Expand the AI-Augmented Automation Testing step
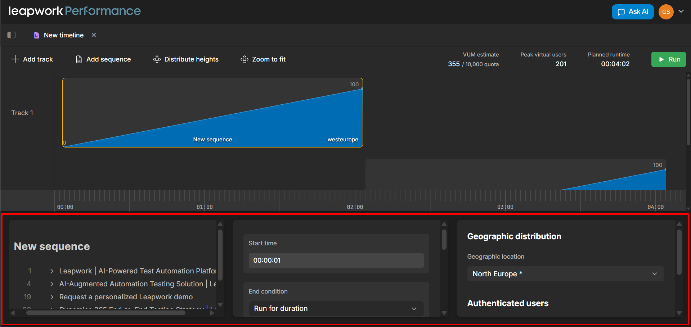The image size is (691, 327). tap(52, 284)
